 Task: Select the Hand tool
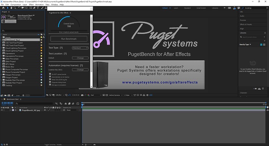tap(11, 8)
